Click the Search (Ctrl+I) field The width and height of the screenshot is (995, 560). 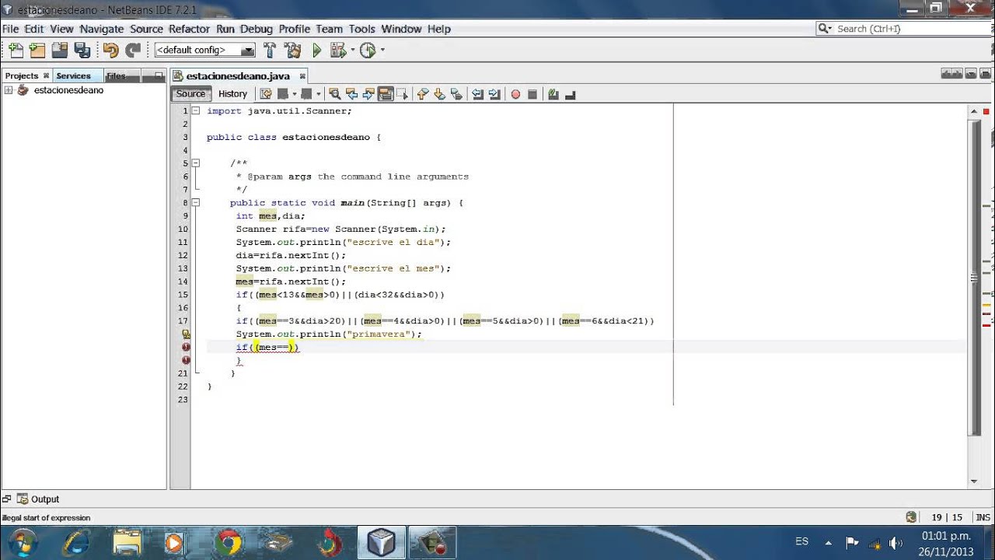tap(903, 29)
